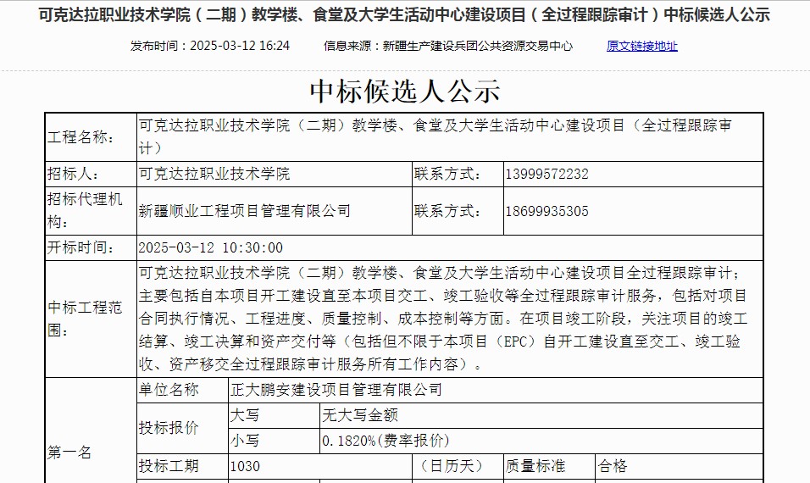810x483 pixels.
Task: Select the company name 正大鹏安建设项目管理有限公司
Action: [336, 390]
